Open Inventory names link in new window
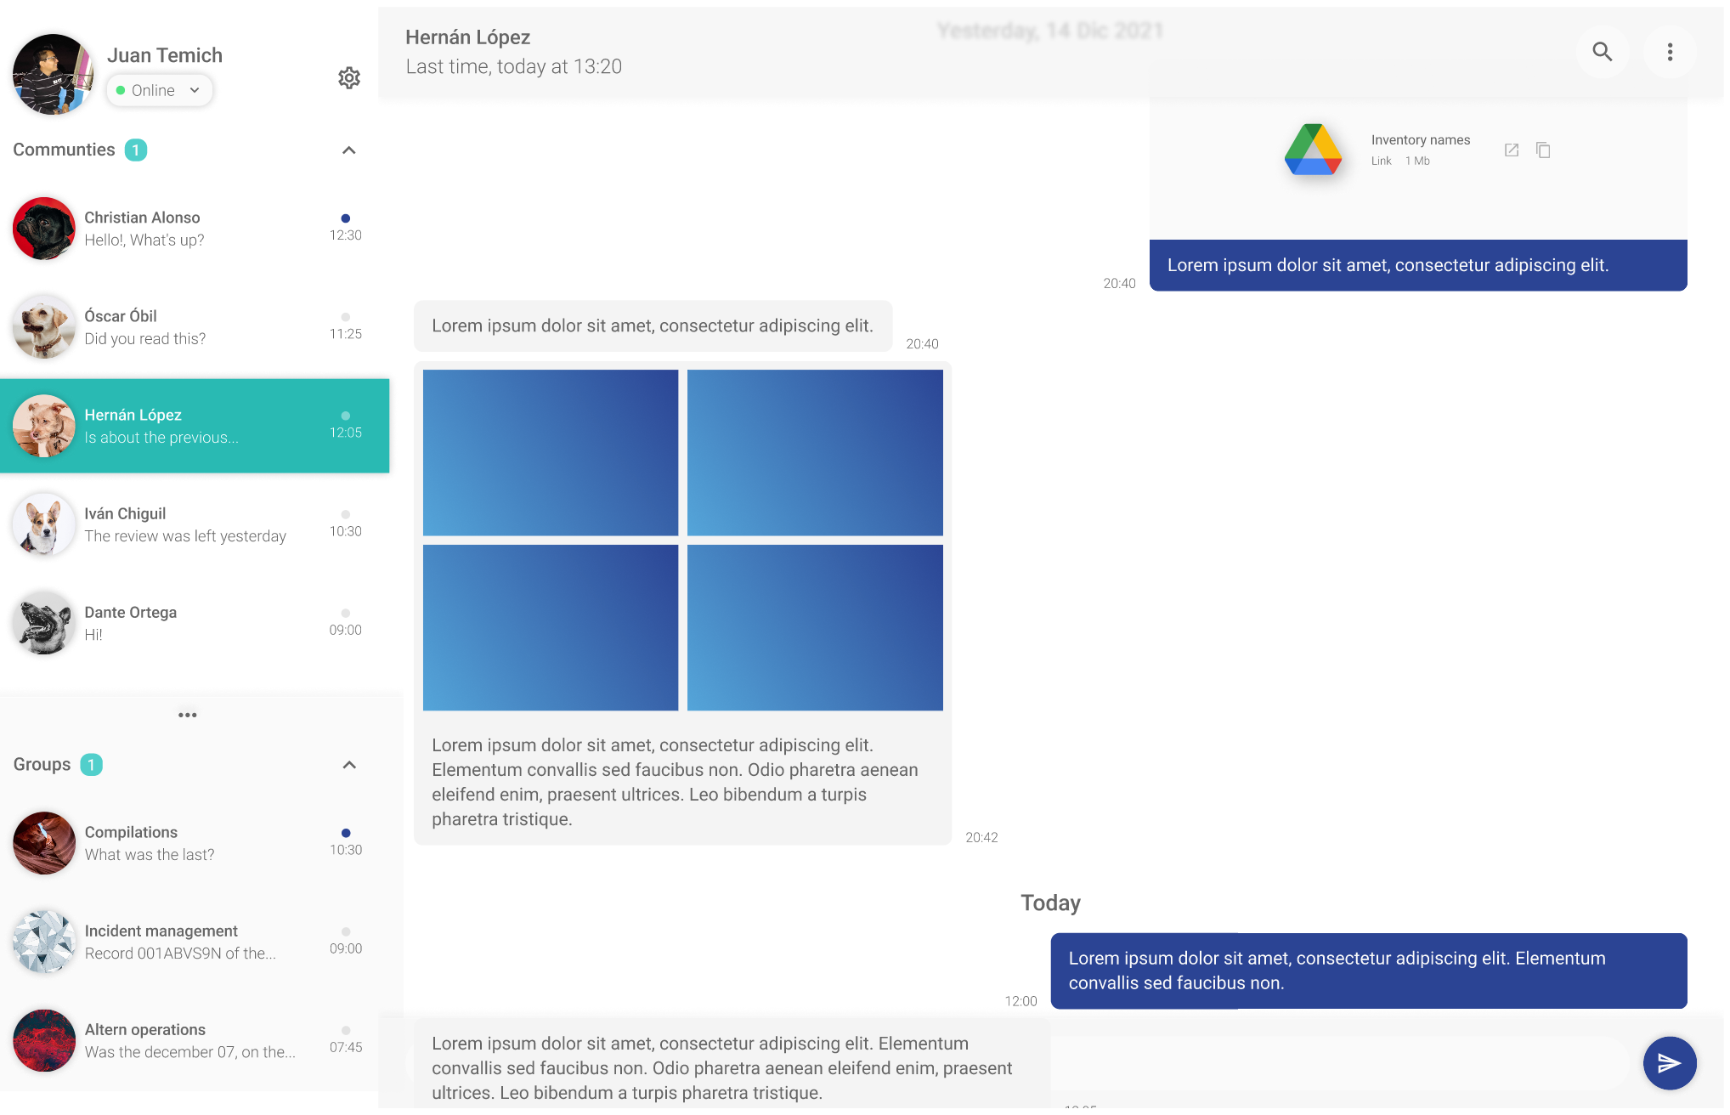This screenshot has height=1115, width=1730. tap(1511, 150)
